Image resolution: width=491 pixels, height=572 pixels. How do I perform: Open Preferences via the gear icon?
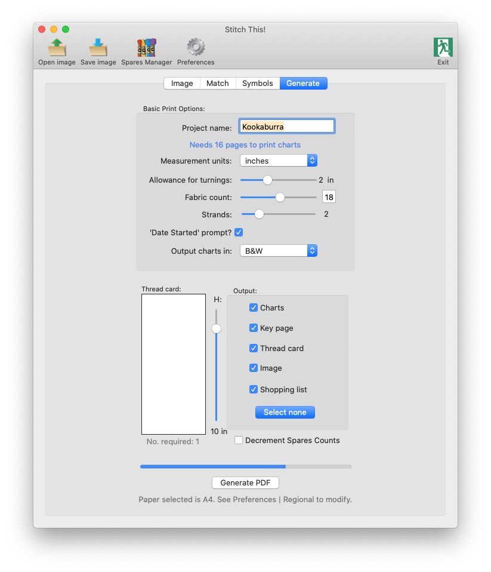pyautogui.click(x=196, y=48)
